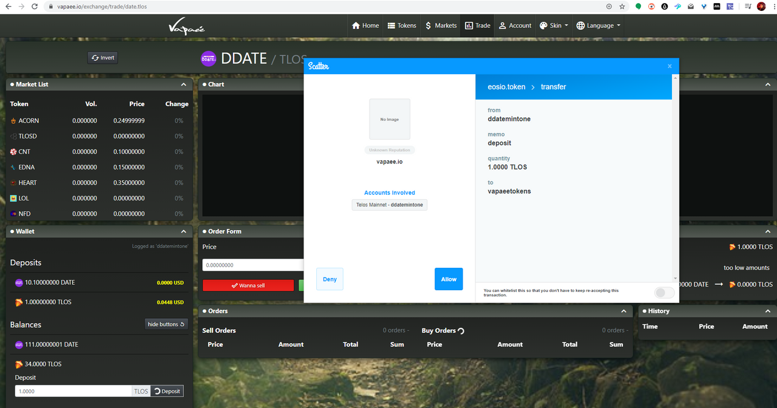This screenshot has width=777, height=408.
Task: Click the hide buttons control
Action: tap(166, 324)
